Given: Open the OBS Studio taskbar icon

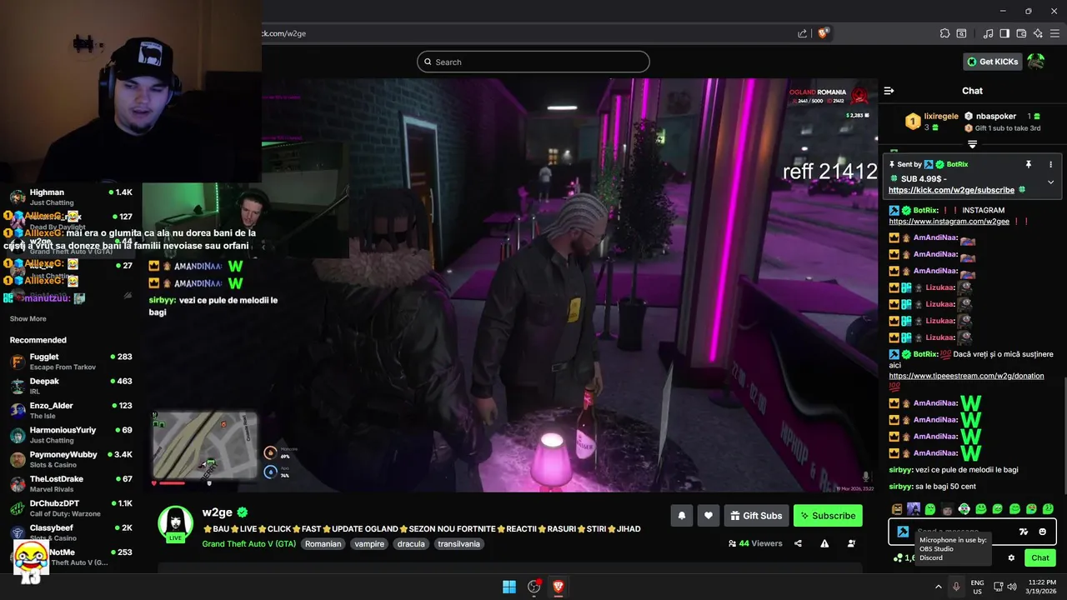Looking at the screenshot, I should [534, 587].
